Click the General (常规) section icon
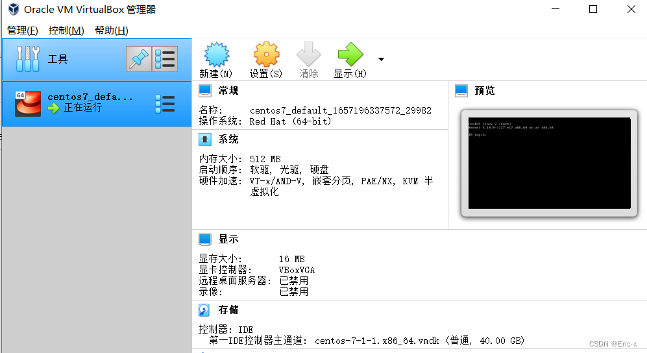This screenshot has height=353, width=647. point(205,91)
